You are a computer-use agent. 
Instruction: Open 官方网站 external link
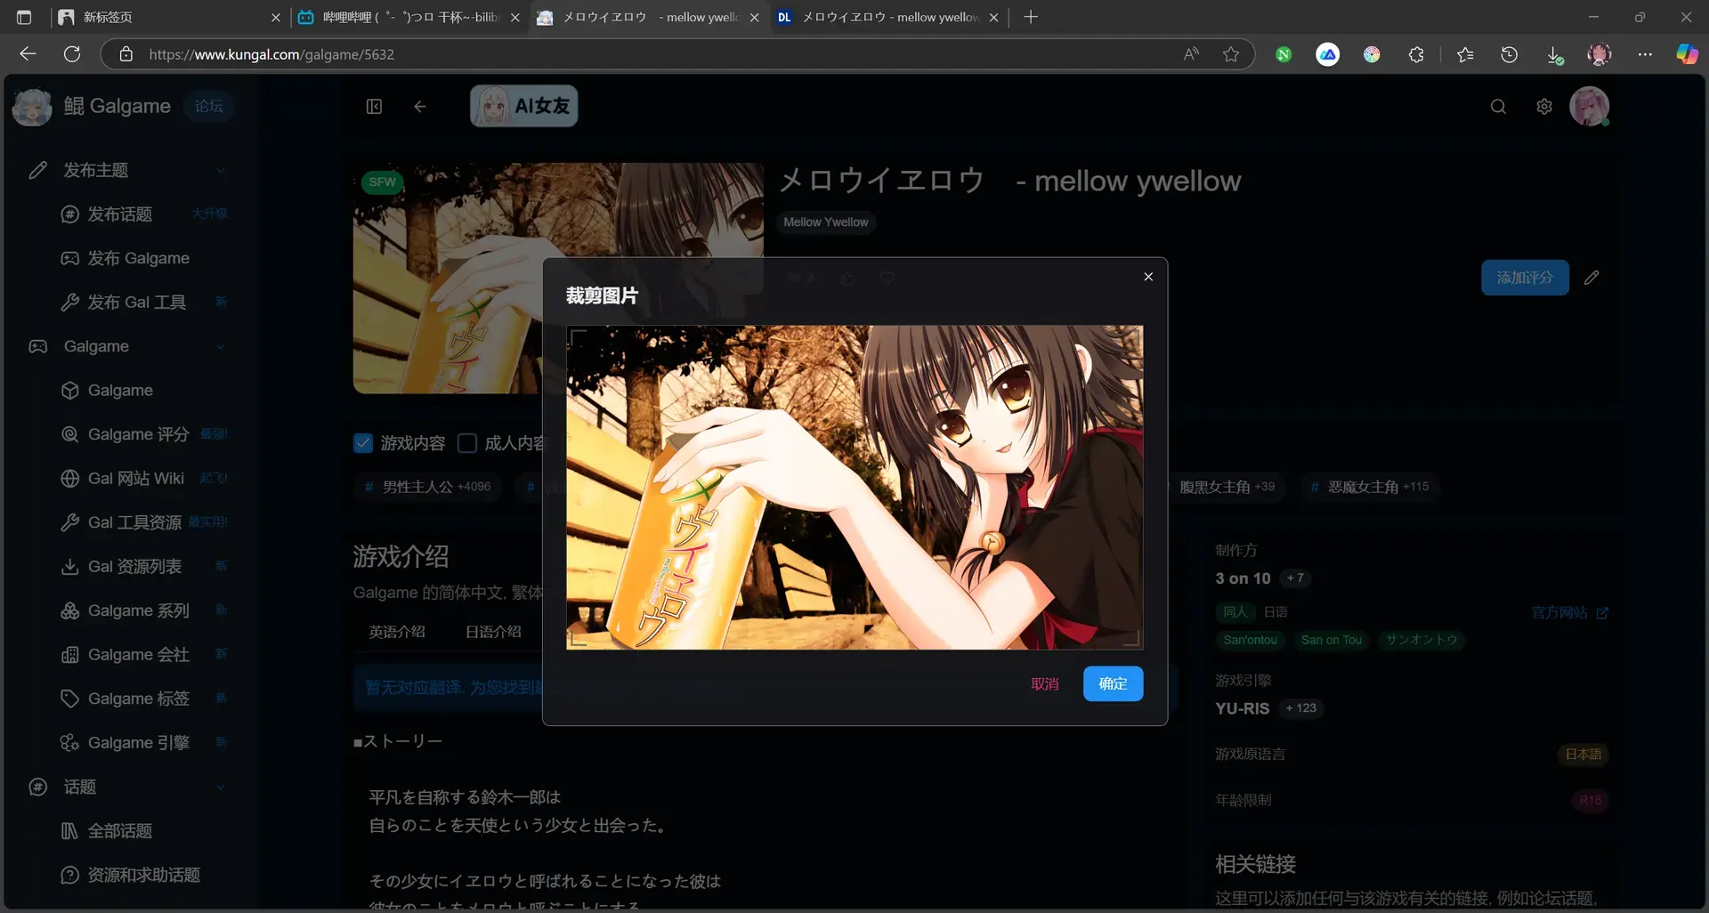(x=1569, y=612)
